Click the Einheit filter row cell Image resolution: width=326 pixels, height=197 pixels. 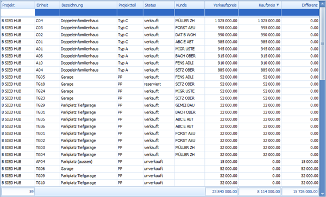pyautogui.click(x=47, y=12)
